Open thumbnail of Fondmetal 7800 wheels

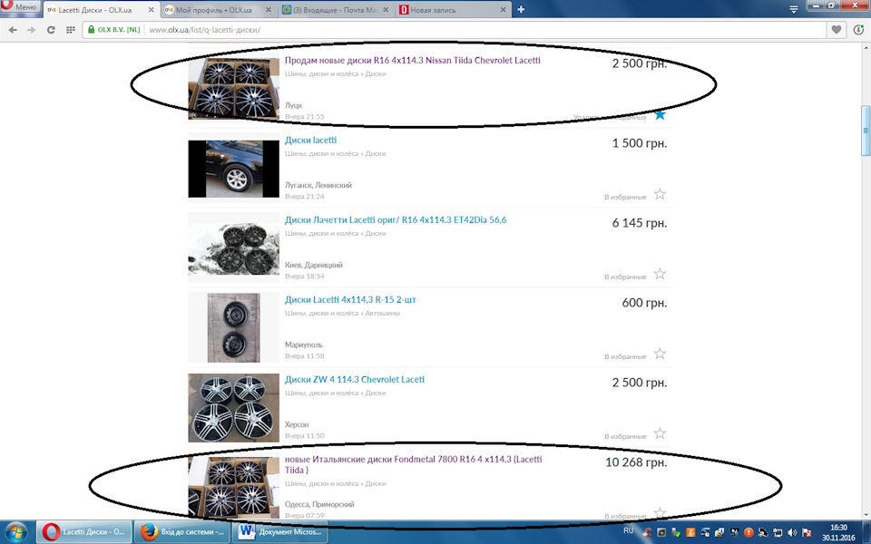click(234, 488)
